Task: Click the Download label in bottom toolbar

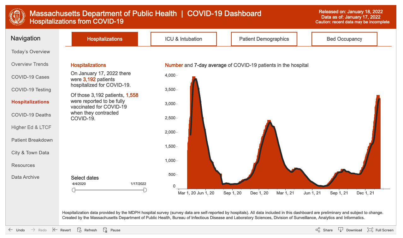Action: point(354,230)
